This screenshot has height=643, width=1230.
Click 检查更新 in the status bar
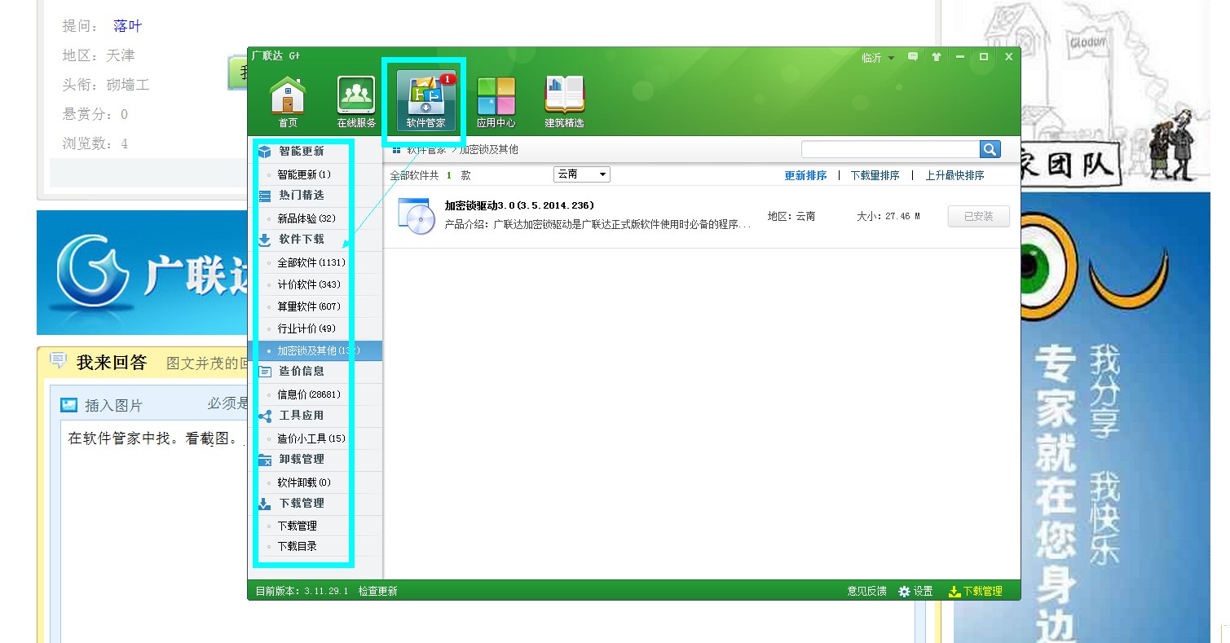377,592
